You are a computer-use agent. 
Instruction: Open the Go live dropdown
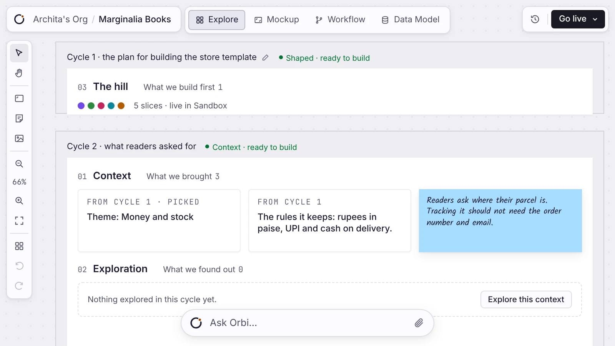tap(578, 19)
